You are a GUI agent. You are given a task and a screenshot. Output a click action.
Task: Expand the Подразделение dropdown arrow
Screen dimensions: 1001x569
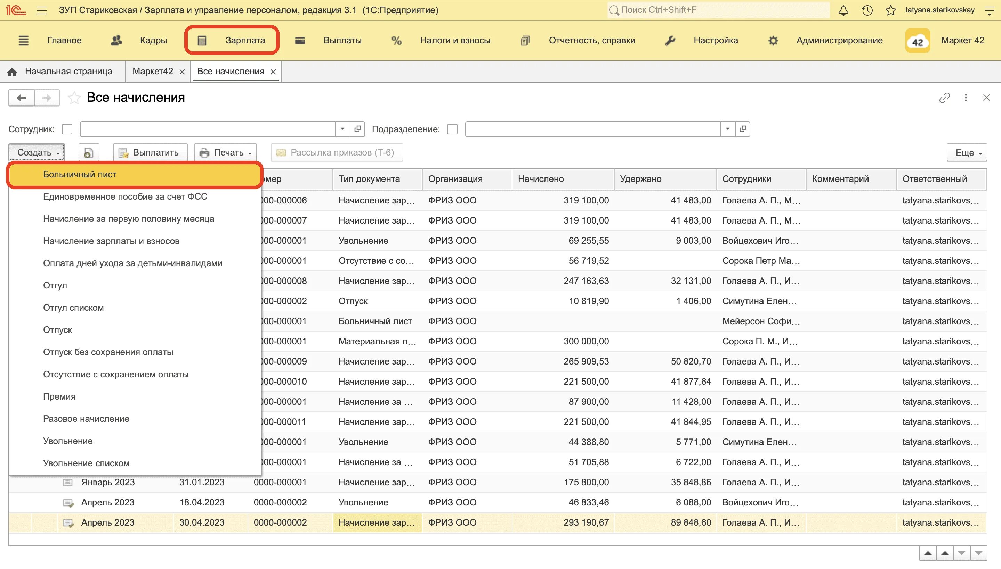tap(727, 129)
